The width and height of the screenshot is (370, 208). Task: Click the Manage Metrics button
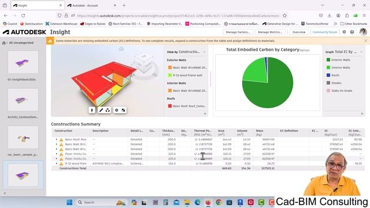tap(270, 32)
